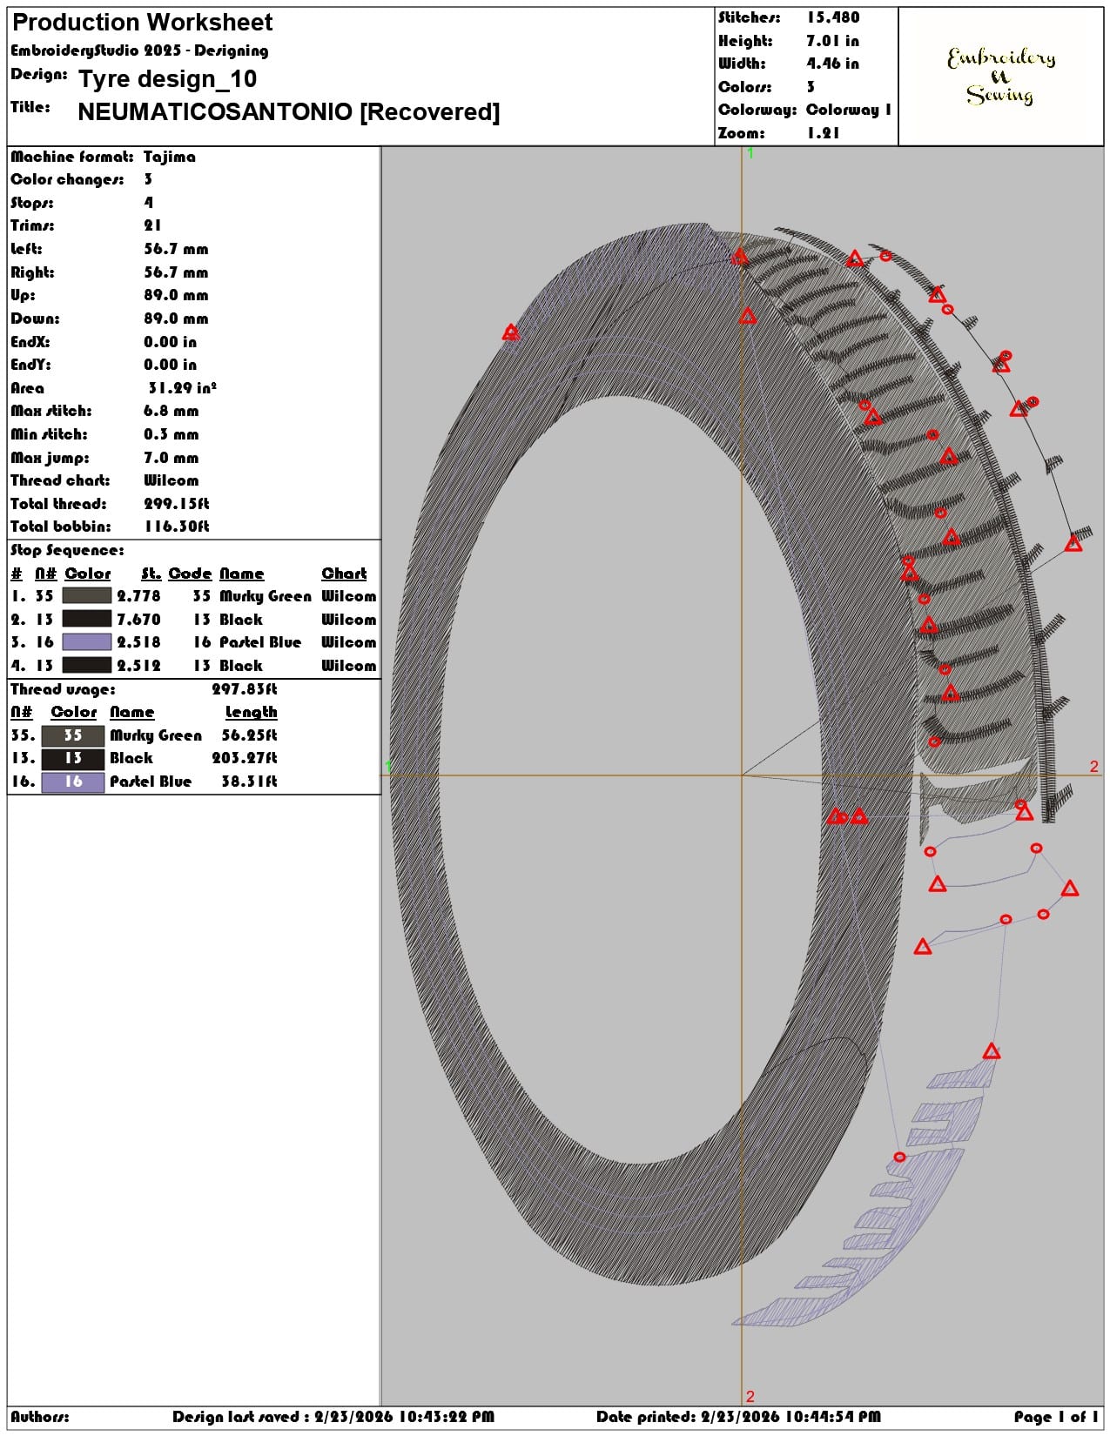Click the Murky Green swatch in stop 1

(86, 596)
